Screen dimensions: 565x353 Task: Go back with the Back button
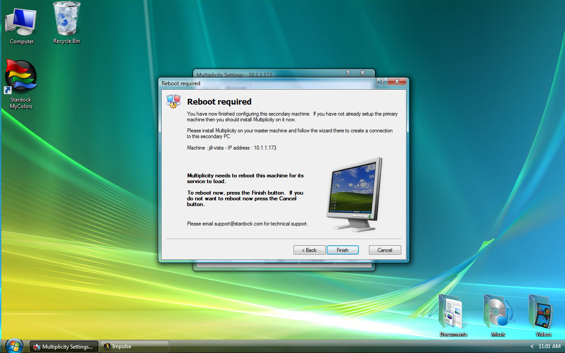point(309,250)
